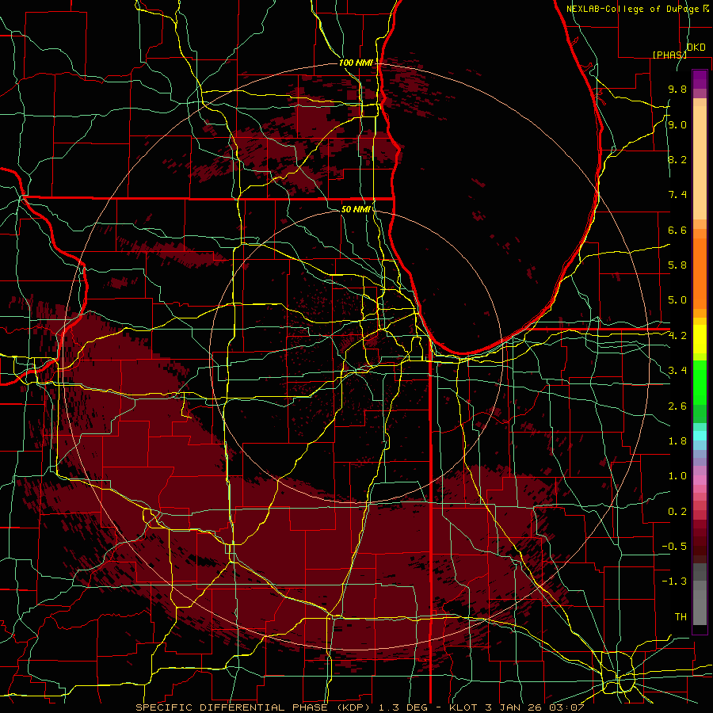Screen dimensions: 713x713
Task: Click the 9.8 value on the color scale
Action: click(x=677, y=90)
